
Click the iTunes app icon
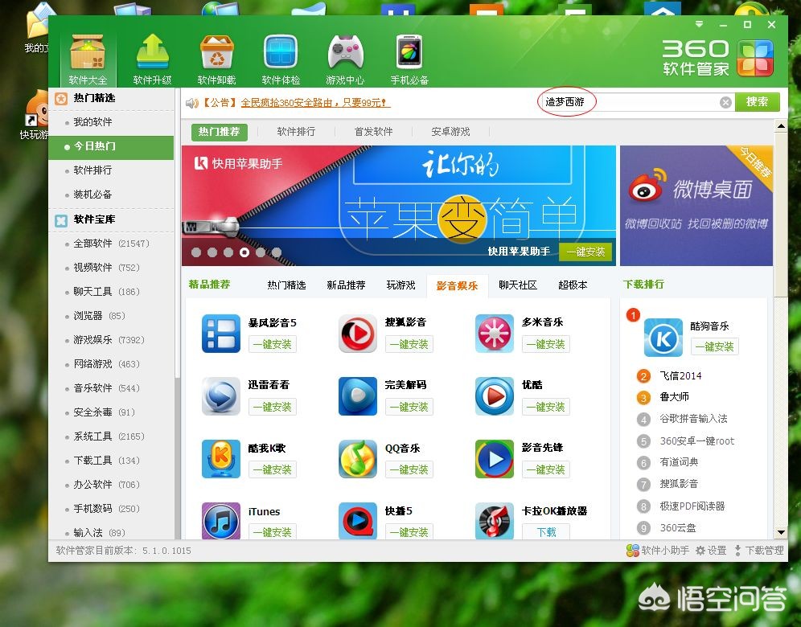point(220,521)
